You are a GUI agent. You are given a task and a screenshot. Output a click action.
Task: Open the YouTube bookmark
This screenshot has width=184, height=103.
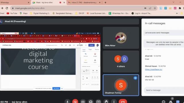(12, 13)
